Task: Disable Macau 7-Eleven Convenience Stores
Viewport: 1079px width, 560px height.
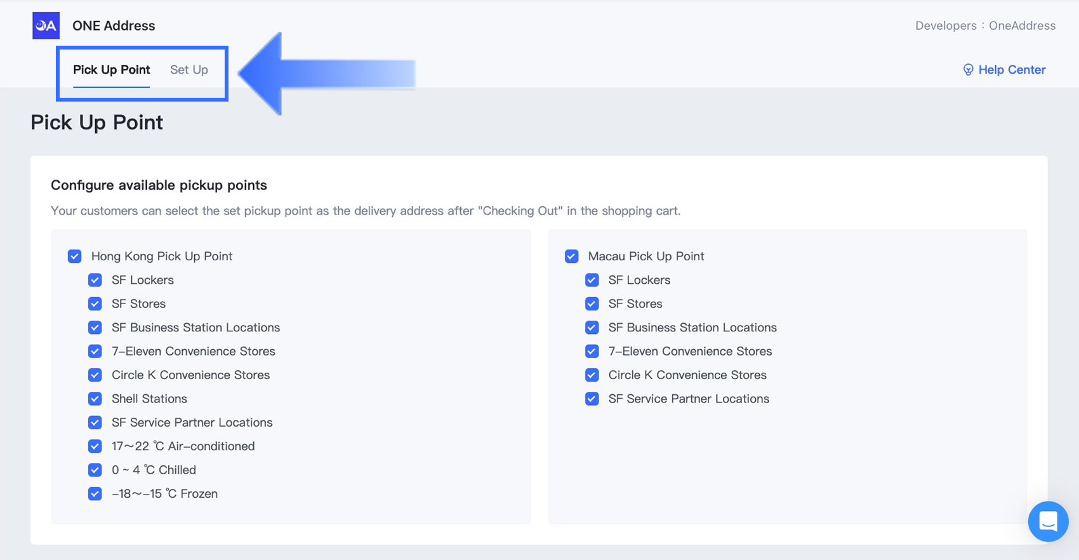Action: 592,351
